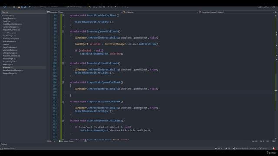
Task: Open PlayerController.cs in the file list
Action: (x=10, y=47)
